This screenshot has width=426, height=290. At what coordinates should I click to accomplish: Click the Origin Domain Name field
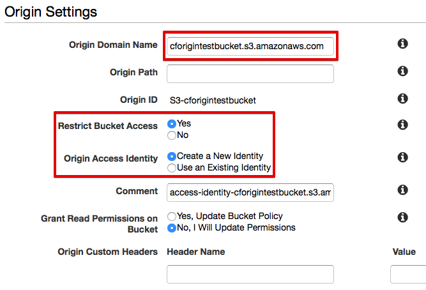[x=250, y=46]
